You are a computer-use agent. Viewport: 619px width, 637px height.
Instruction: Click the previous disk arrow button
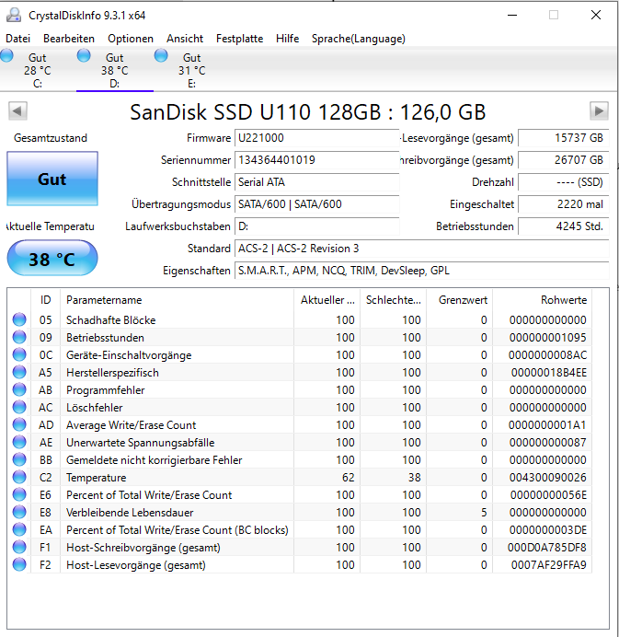click(x=17, y=110)
